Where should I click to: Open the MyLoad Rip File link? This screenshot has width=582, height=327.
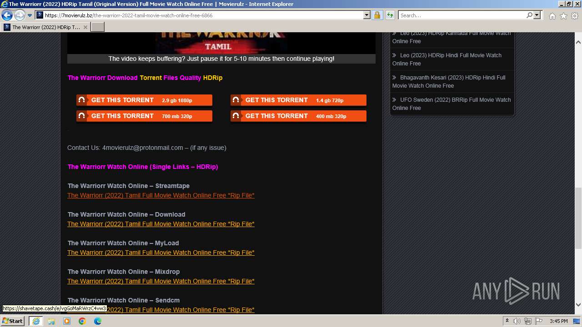point(161,253)
